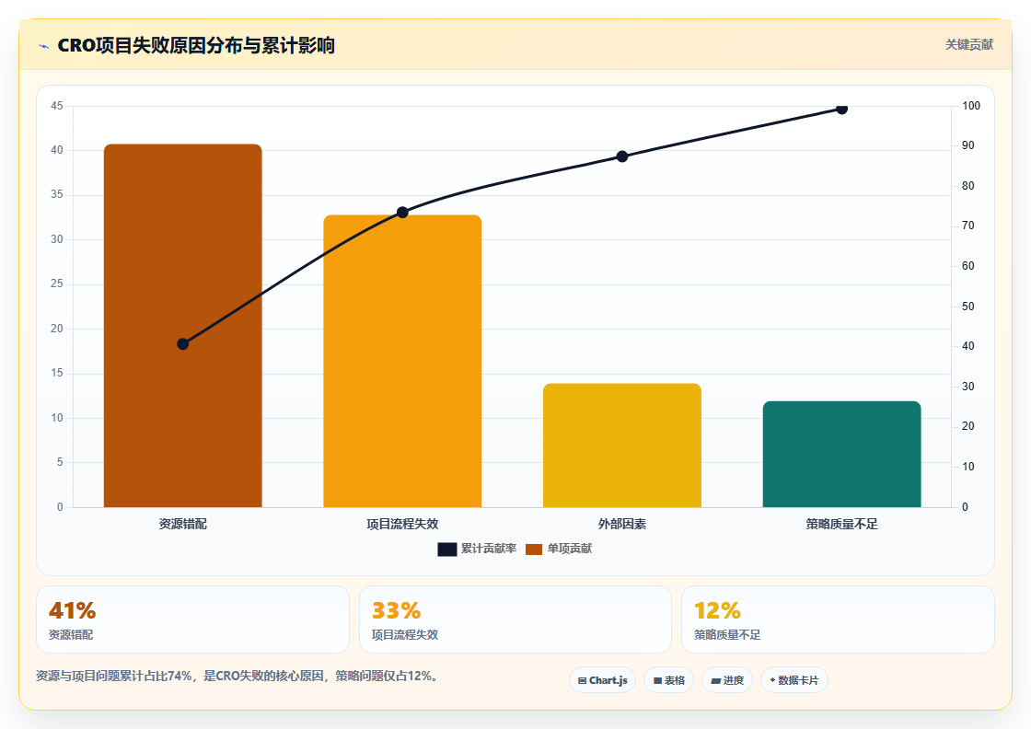Select the 策略质量不足 green bar

pyautogui.click(x=841, y=454)
